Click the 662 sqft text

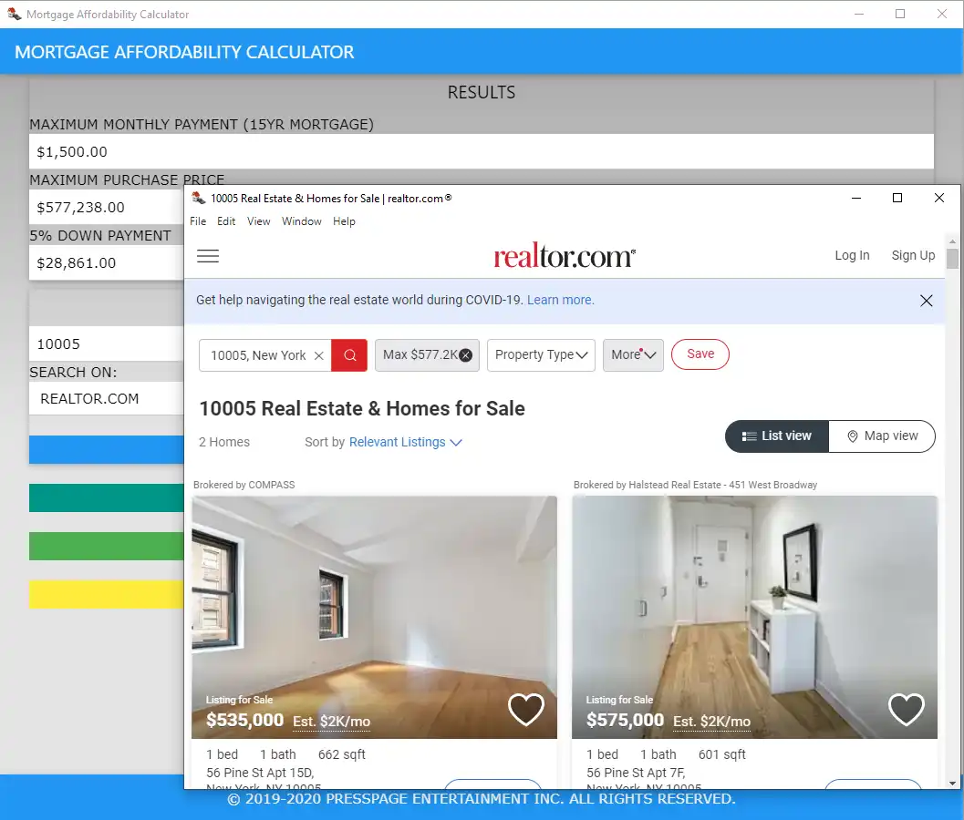(342, 754)
